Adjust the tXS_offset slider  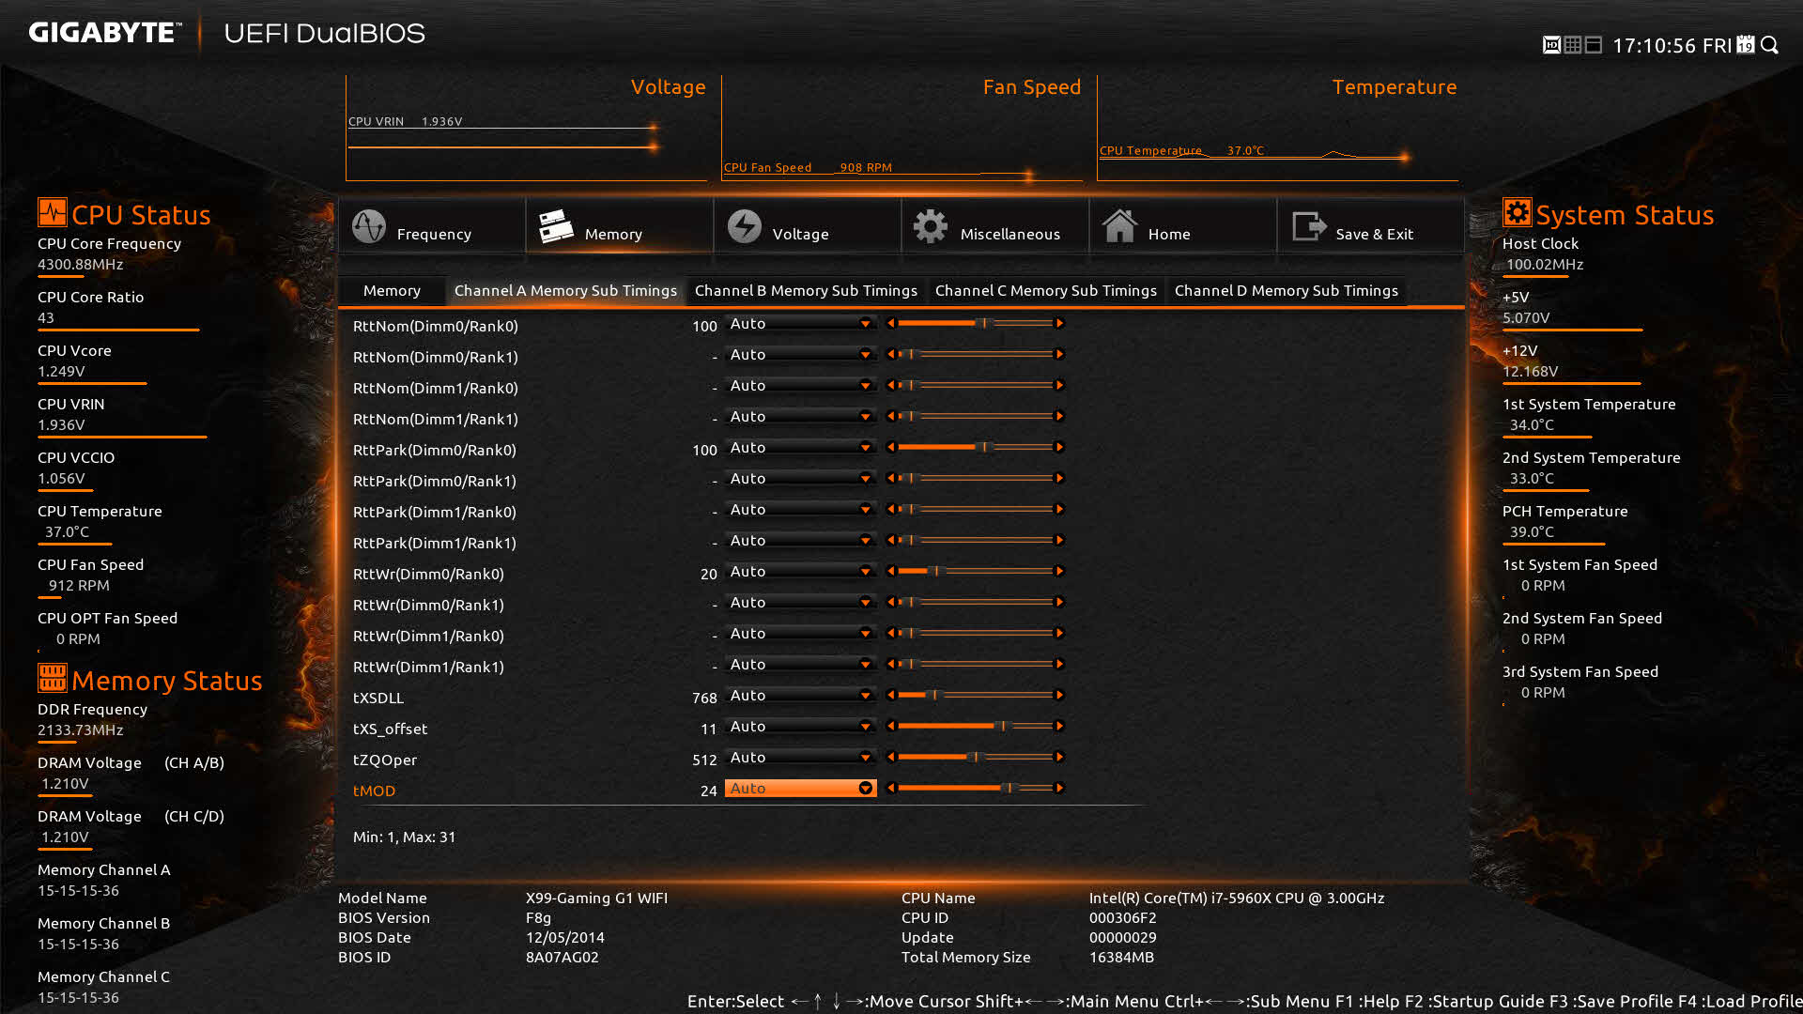point(975,727)
